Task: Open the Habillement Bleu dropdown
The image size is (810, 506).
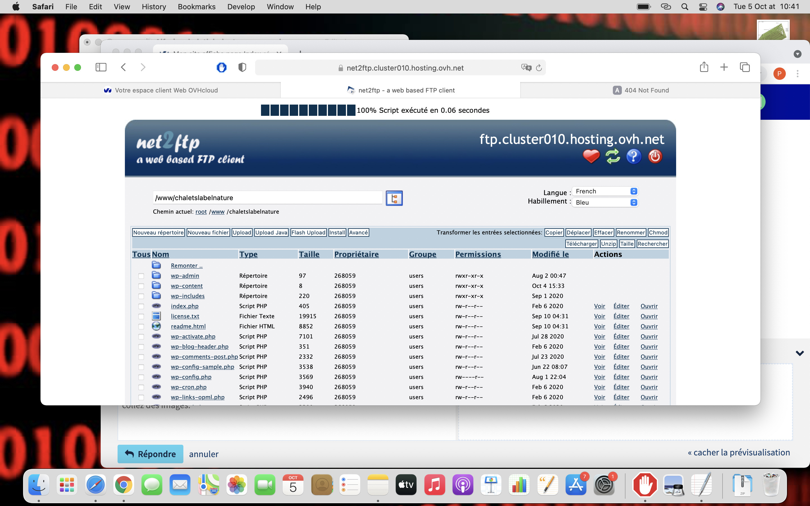Action: point(605,202)
